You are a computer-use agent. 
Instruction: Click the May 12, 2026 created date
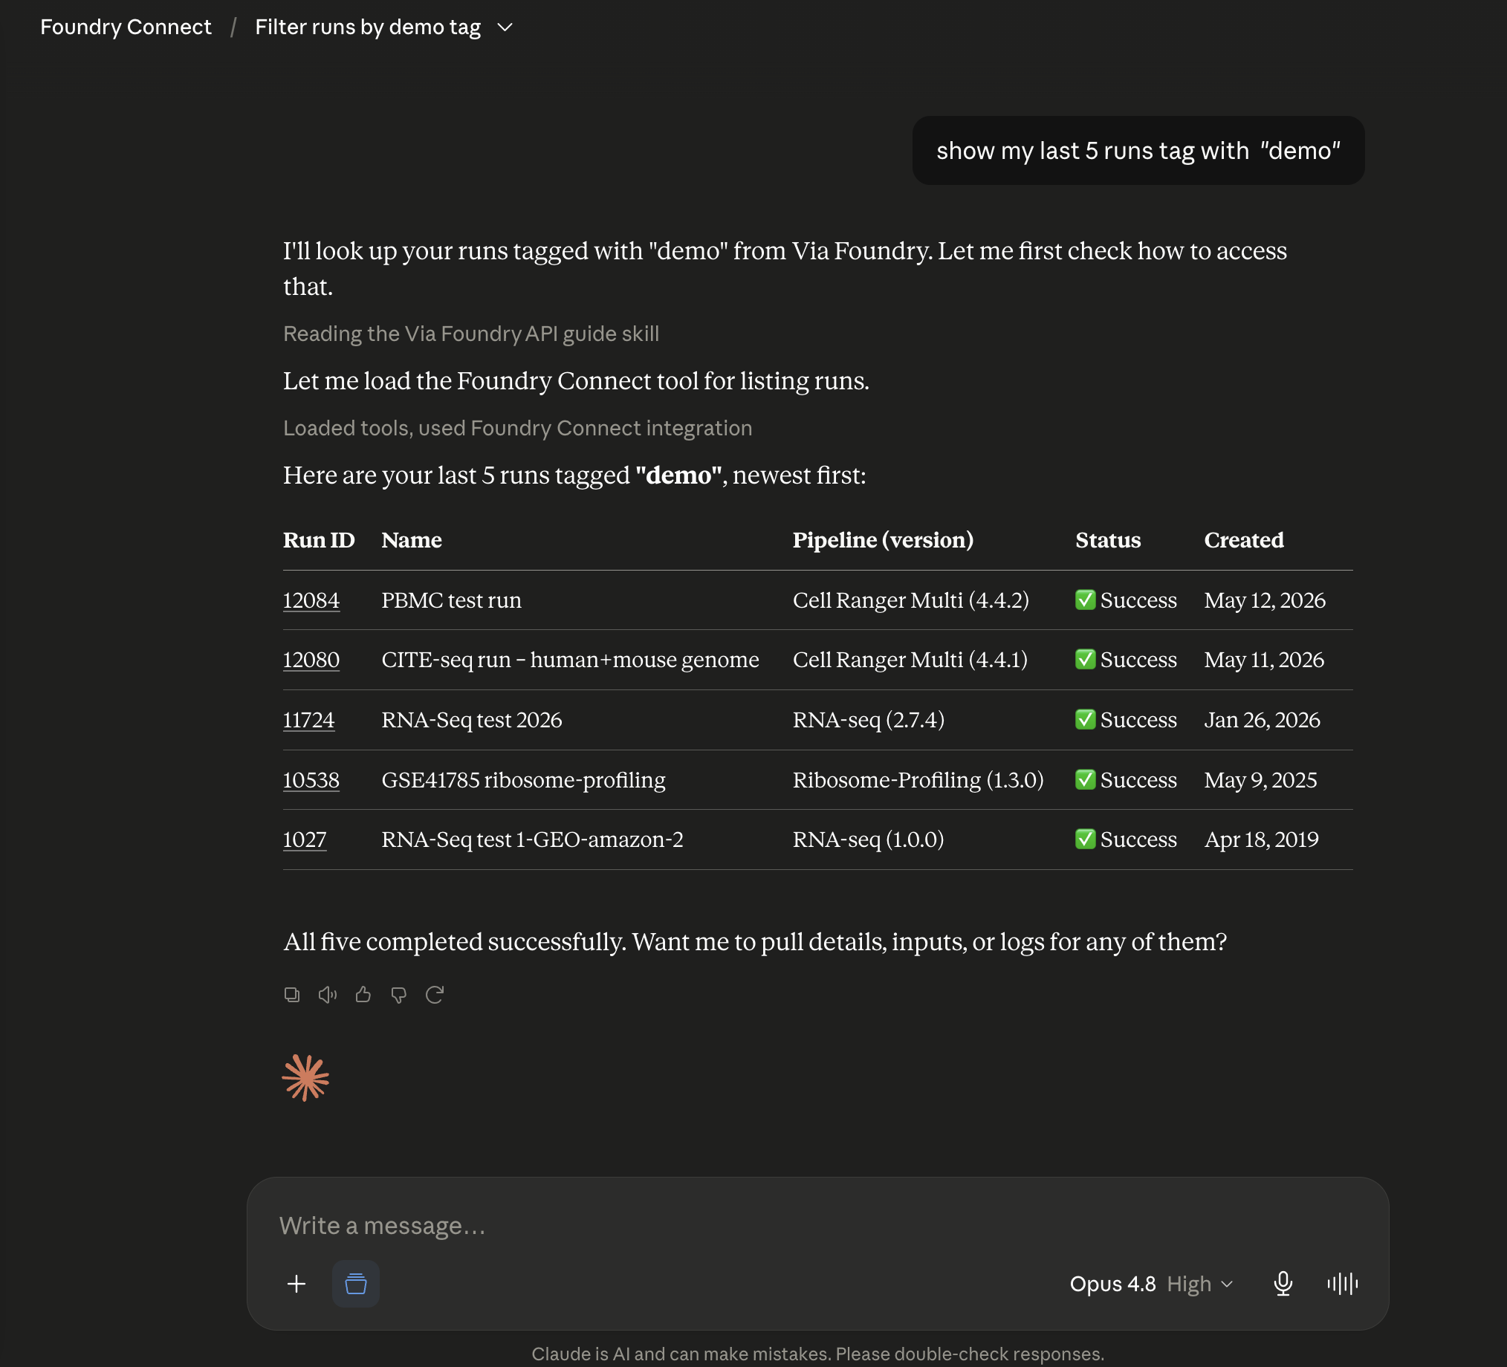pyautogui.click(x=1264, y=600)
